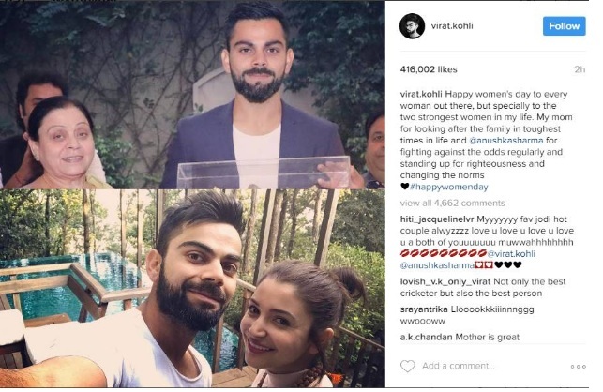Click the @virat.kohli mention in the first comment
This screenshot has width=603, height=392.
pyautogui.click(x=511, y=254)
